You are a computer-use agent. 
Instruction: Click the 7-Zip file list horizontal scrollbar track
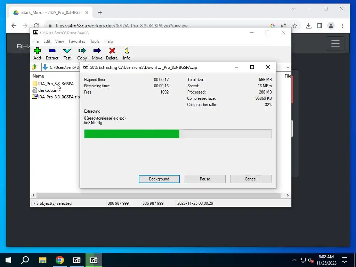pos(159,195)
